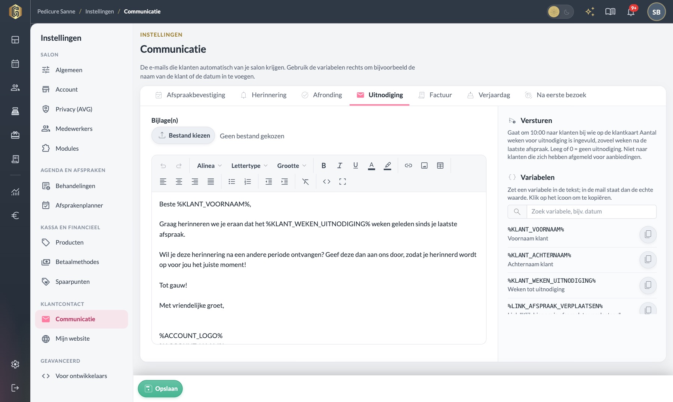
Task: Choose a highlight color in the toolbar
Action: (x=387, y=166)
